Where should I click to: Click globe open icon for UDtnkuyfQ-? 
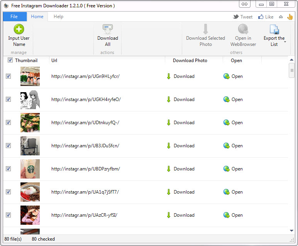pos(226,123)
